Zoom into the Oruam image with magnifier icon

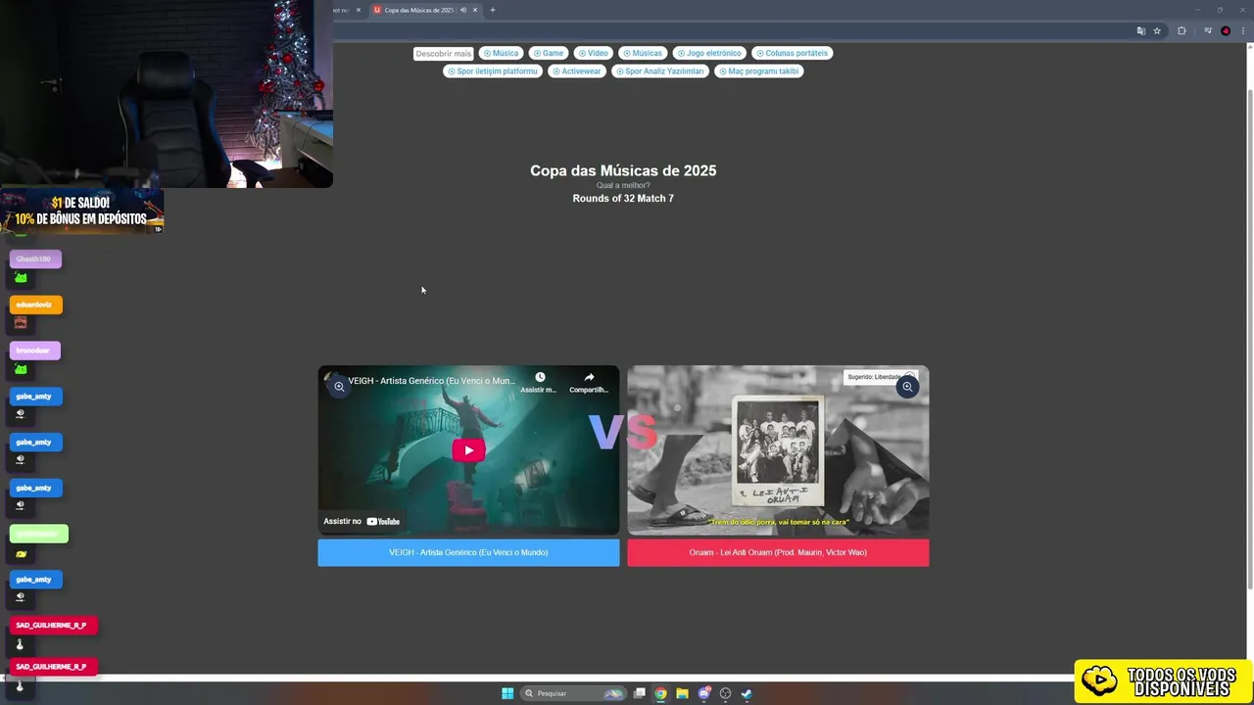pos(907,387)
